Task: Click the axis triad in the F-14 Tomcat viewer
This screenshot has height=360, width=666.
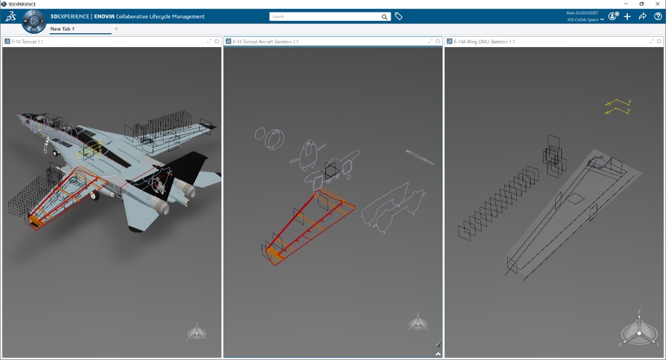Action: 196,331
